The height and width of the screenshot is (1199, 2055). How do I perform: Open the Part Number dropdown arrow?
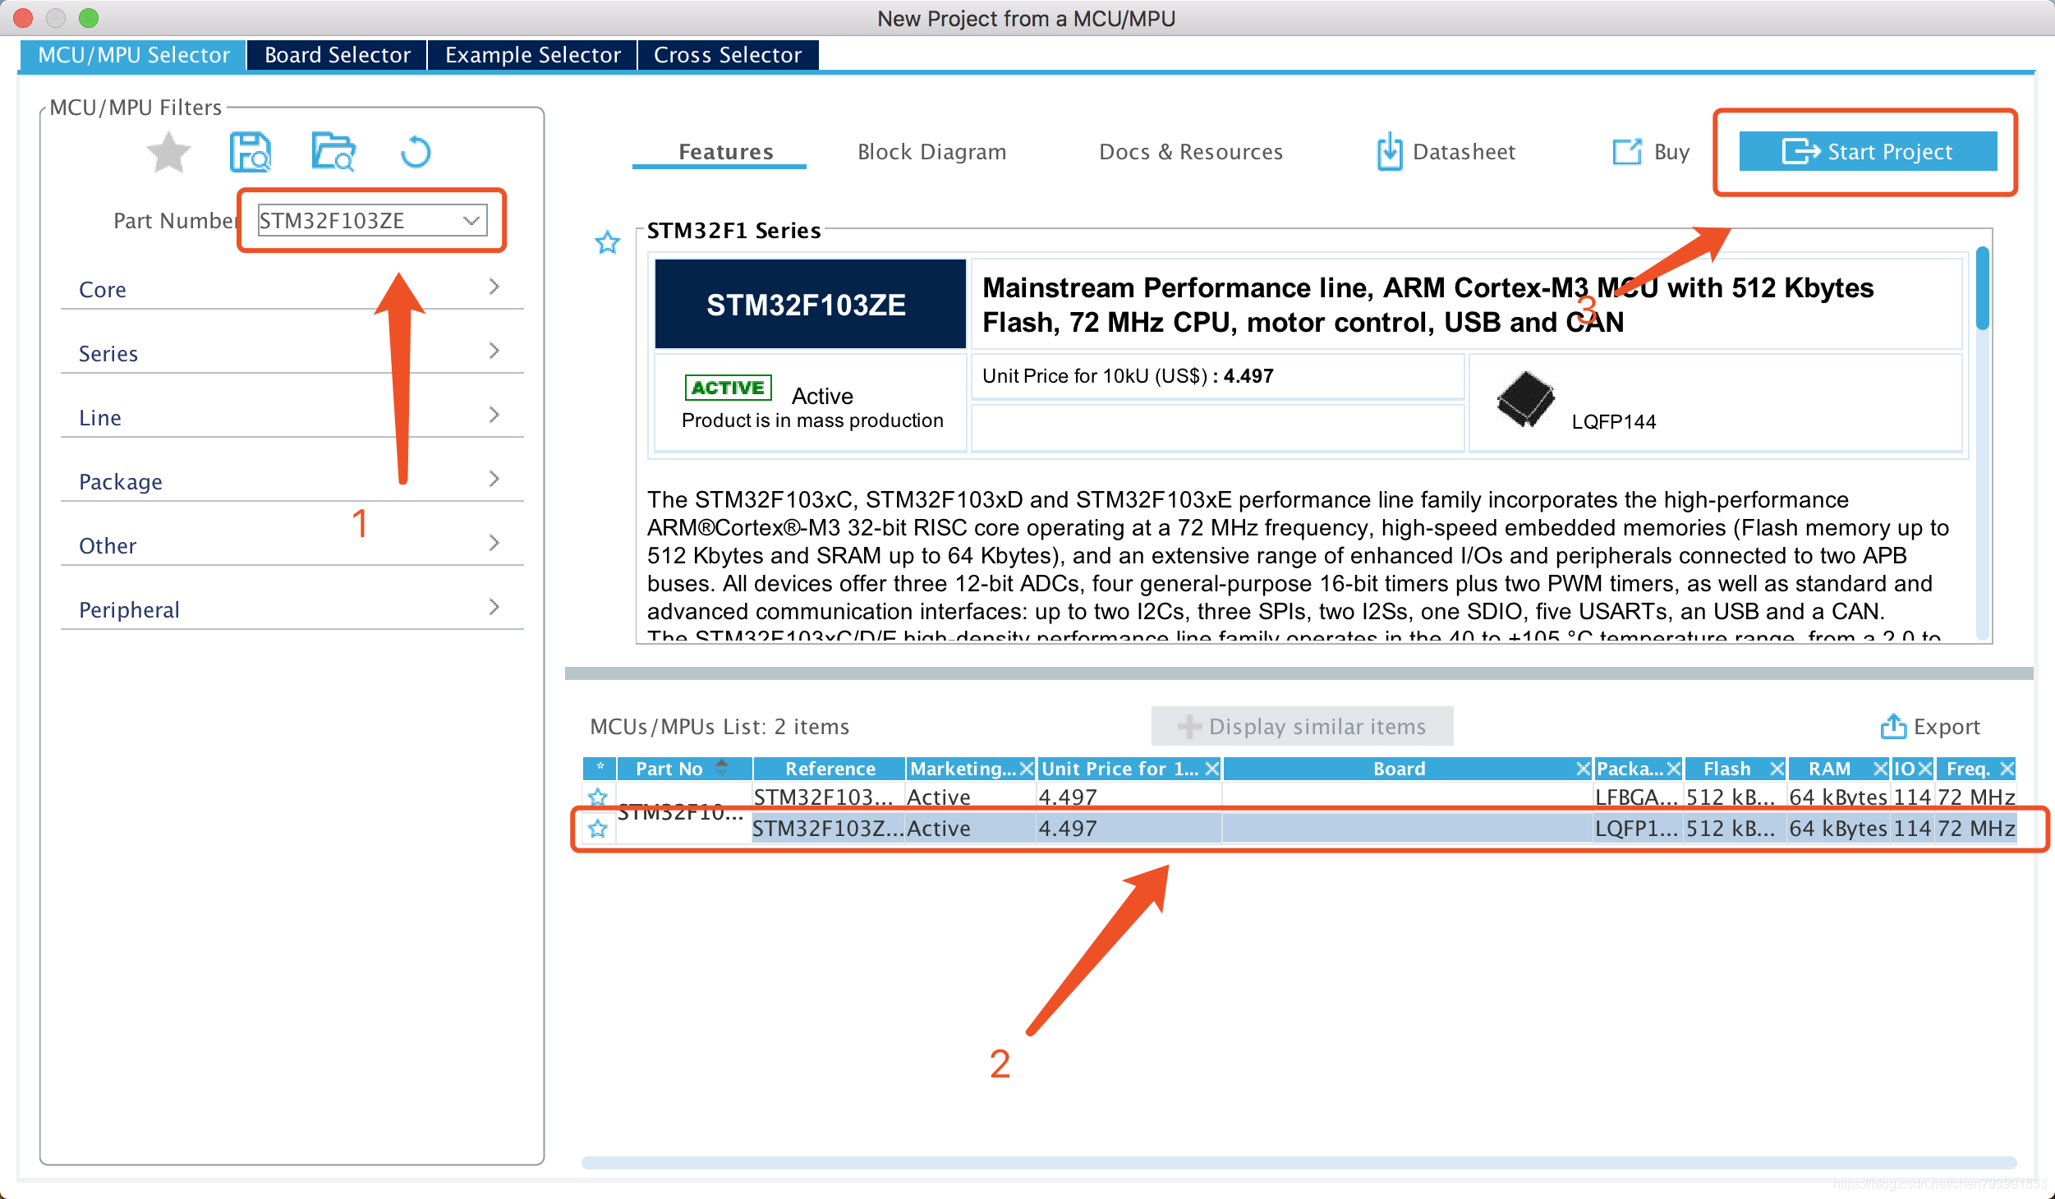tap(471, 220)
